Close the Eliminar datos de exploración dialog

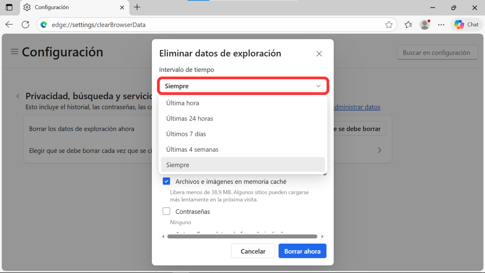pos(319,54)
